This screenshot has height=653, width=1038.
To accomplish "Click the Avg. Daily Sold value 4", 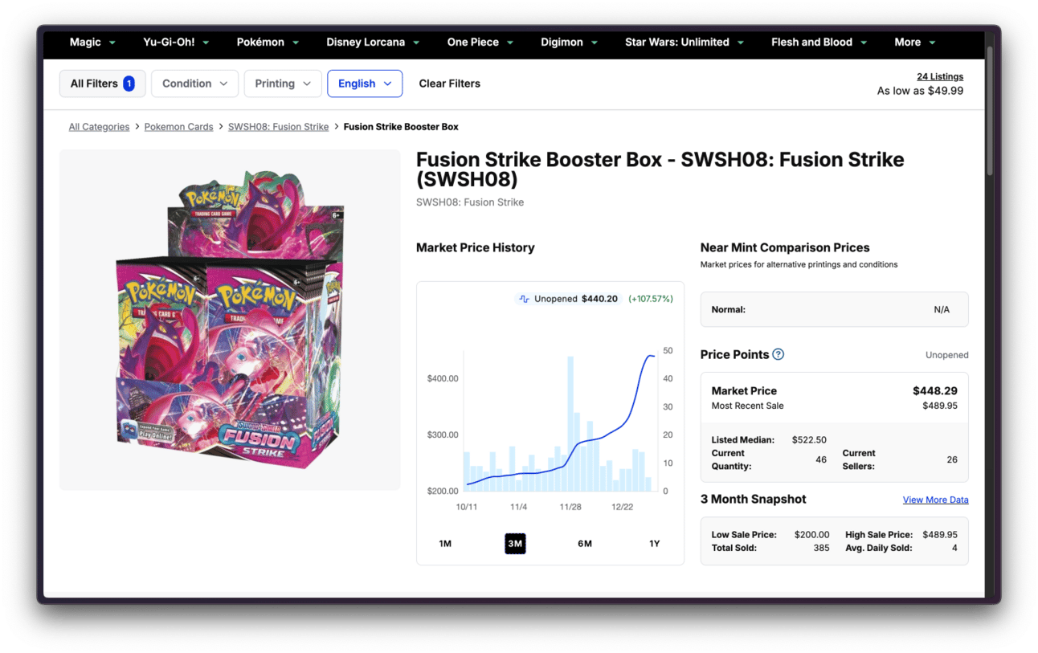I will click(954, 548).
